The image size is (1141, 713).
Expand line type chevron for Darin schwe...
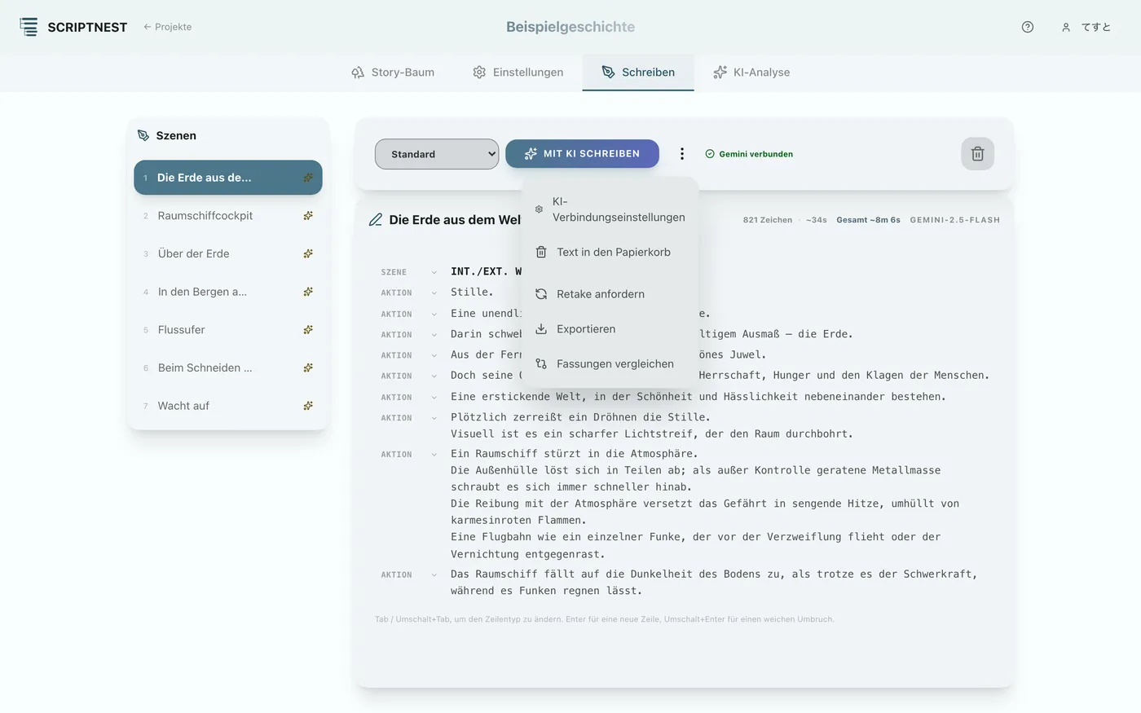coord(434,335)
